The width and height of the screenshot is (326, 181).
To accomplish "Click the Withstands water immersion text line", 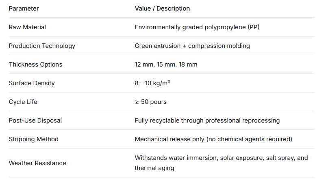I will click(x=221, y=158).
